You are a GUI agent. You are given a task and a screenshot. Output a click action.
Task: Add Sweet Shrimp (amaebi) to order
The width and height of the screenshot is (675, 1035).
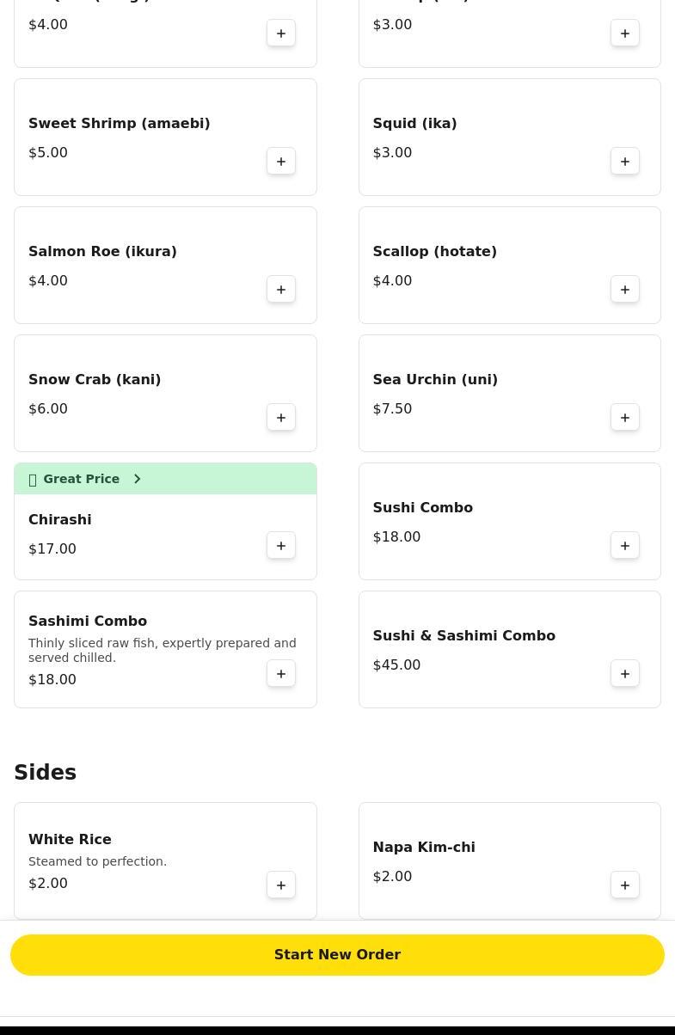[x=281, y=162]
